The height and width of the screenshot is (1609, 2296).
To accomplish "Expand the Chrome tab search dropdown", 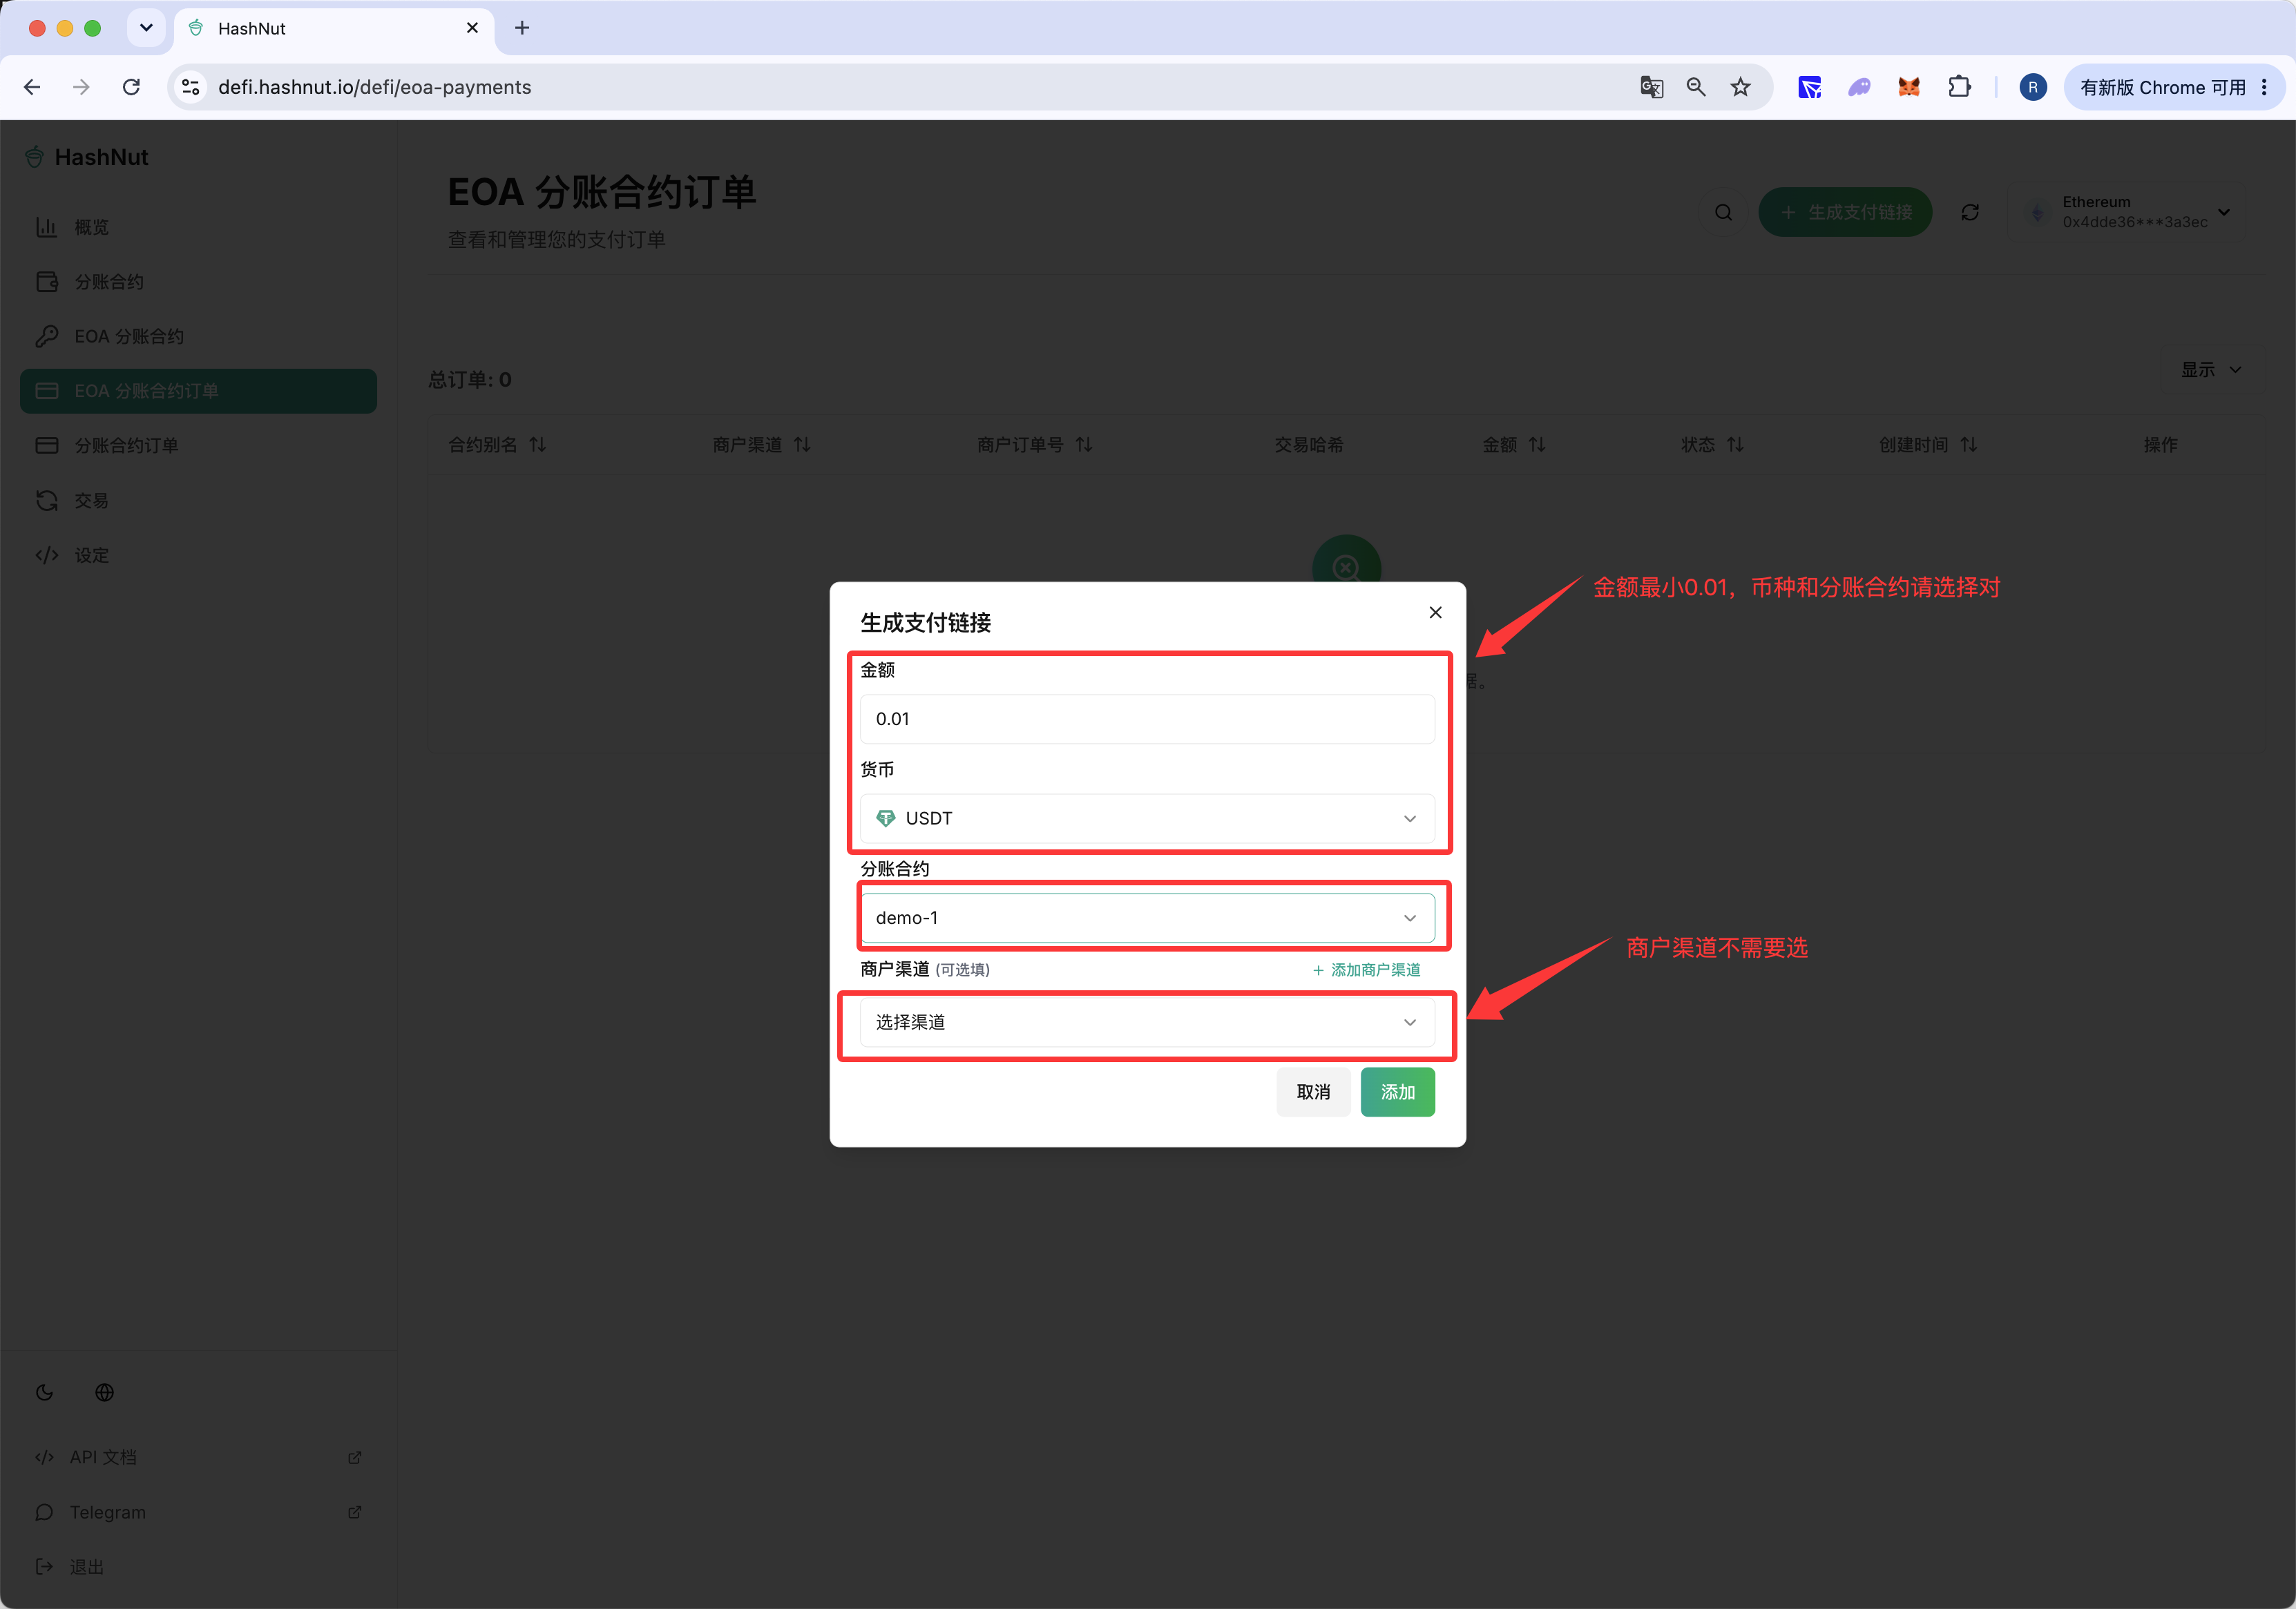I will point(146,28).
